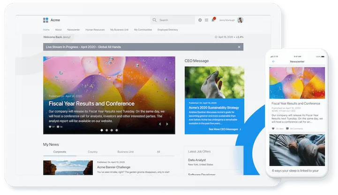Select the last carousel dot indicator
The image size is (338, 195).
[117, 130]
